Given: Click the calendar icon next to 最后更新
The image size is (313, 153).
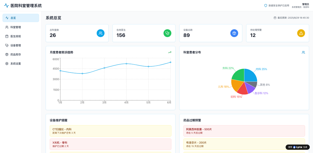Looking at the screenshot, I should (275, 18).
